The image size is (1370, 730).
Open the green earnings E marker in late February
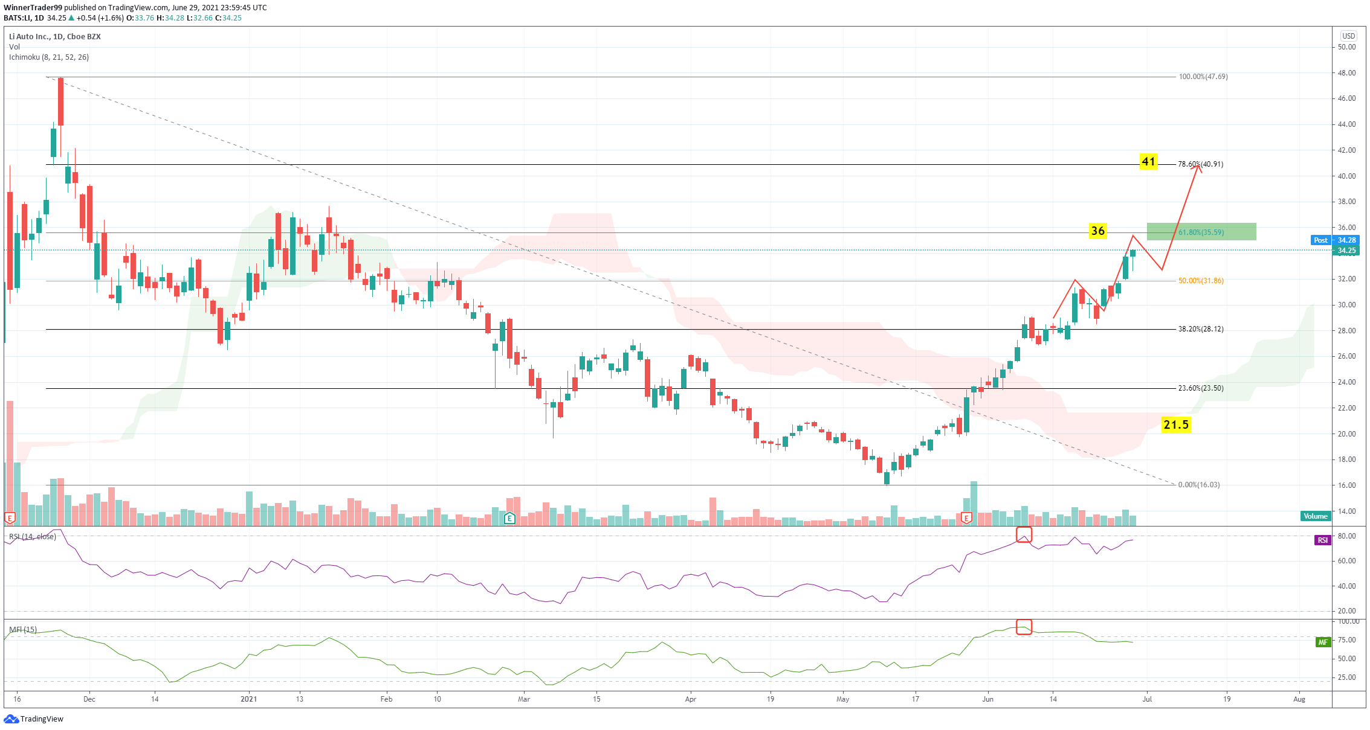click(509, 518)
